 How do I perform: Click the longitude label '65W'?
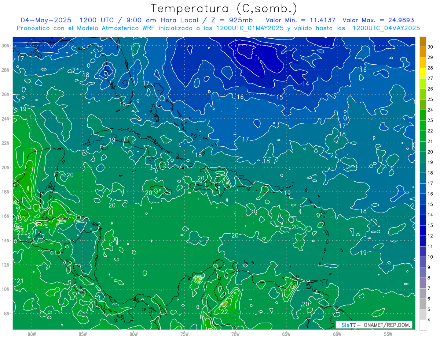tap(286, 334)
